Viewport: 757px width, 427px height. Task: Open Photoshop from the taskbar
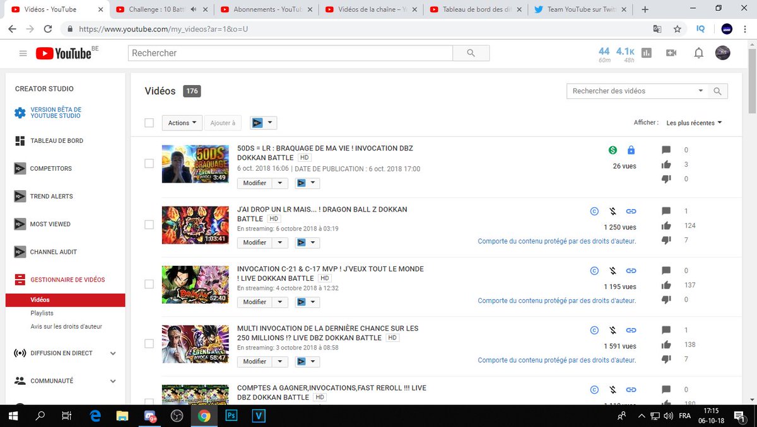231,416
